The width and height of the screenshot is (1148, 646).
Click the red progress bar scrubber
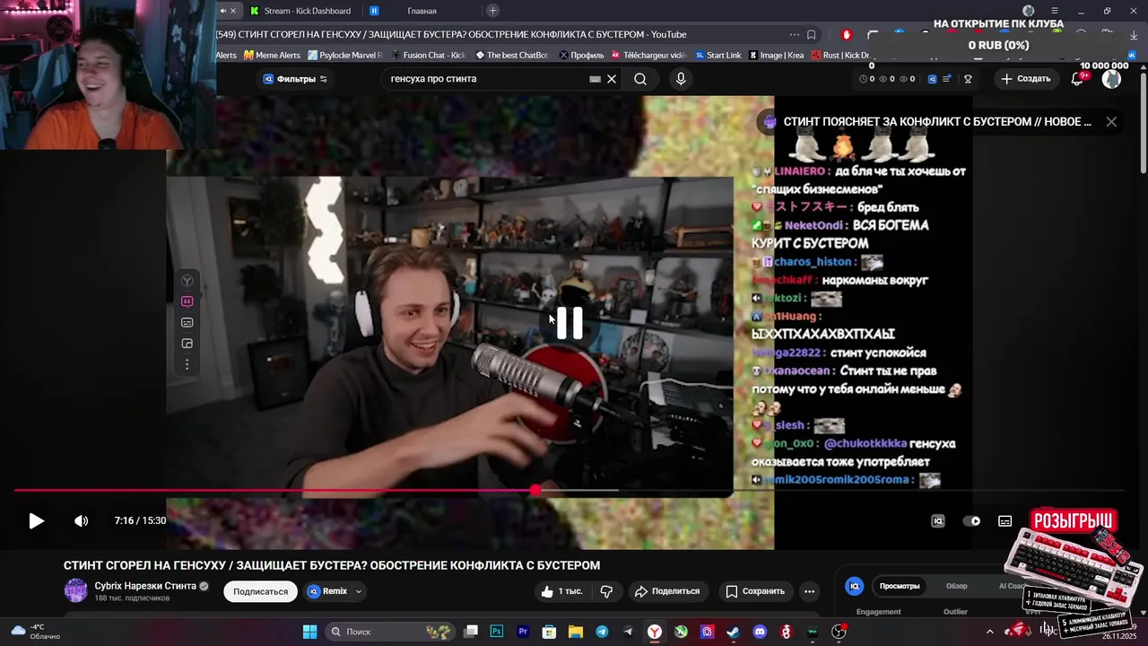535,490
